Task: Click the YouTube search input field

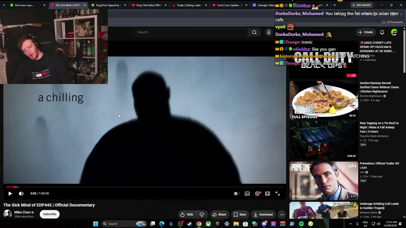Action: click(x=191, y=32)
